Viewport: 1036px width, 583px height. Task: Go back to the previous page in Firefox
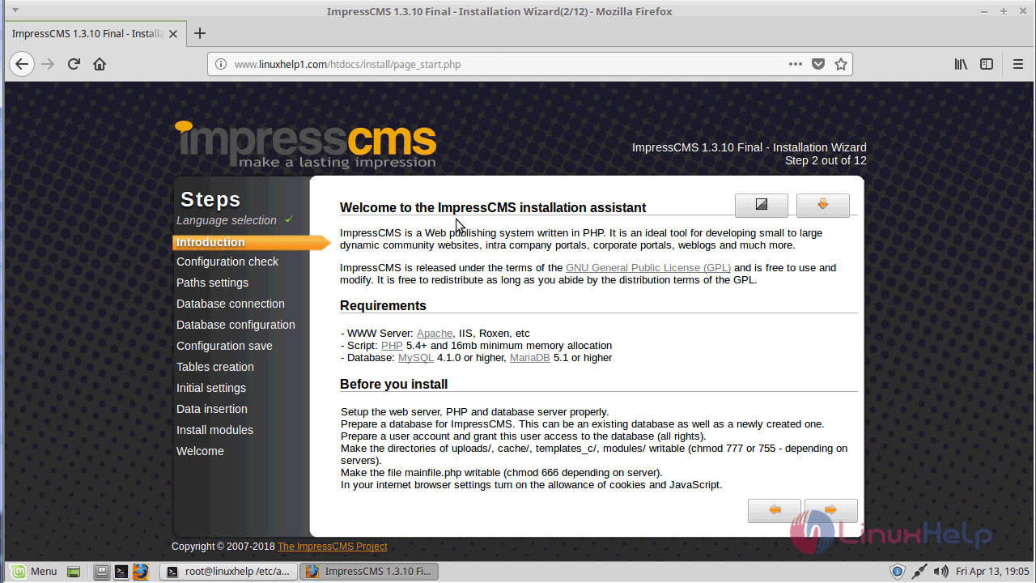(x=22, y=64)
